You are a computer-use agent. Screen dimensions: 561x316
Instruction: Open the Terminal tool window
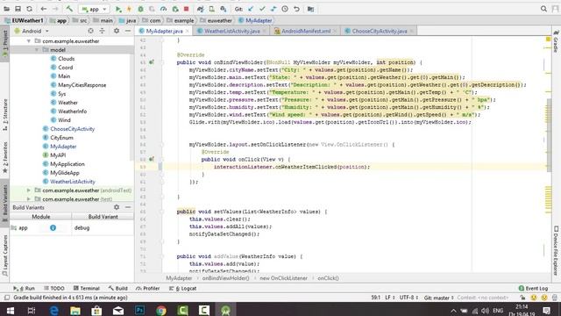tap(86, 289)
